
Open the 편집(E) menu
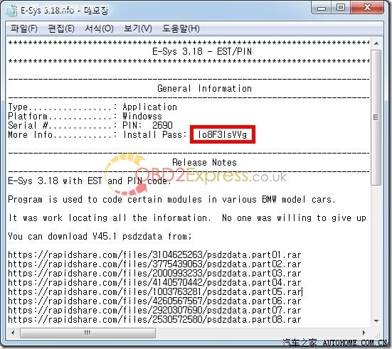tap(61, 28)
